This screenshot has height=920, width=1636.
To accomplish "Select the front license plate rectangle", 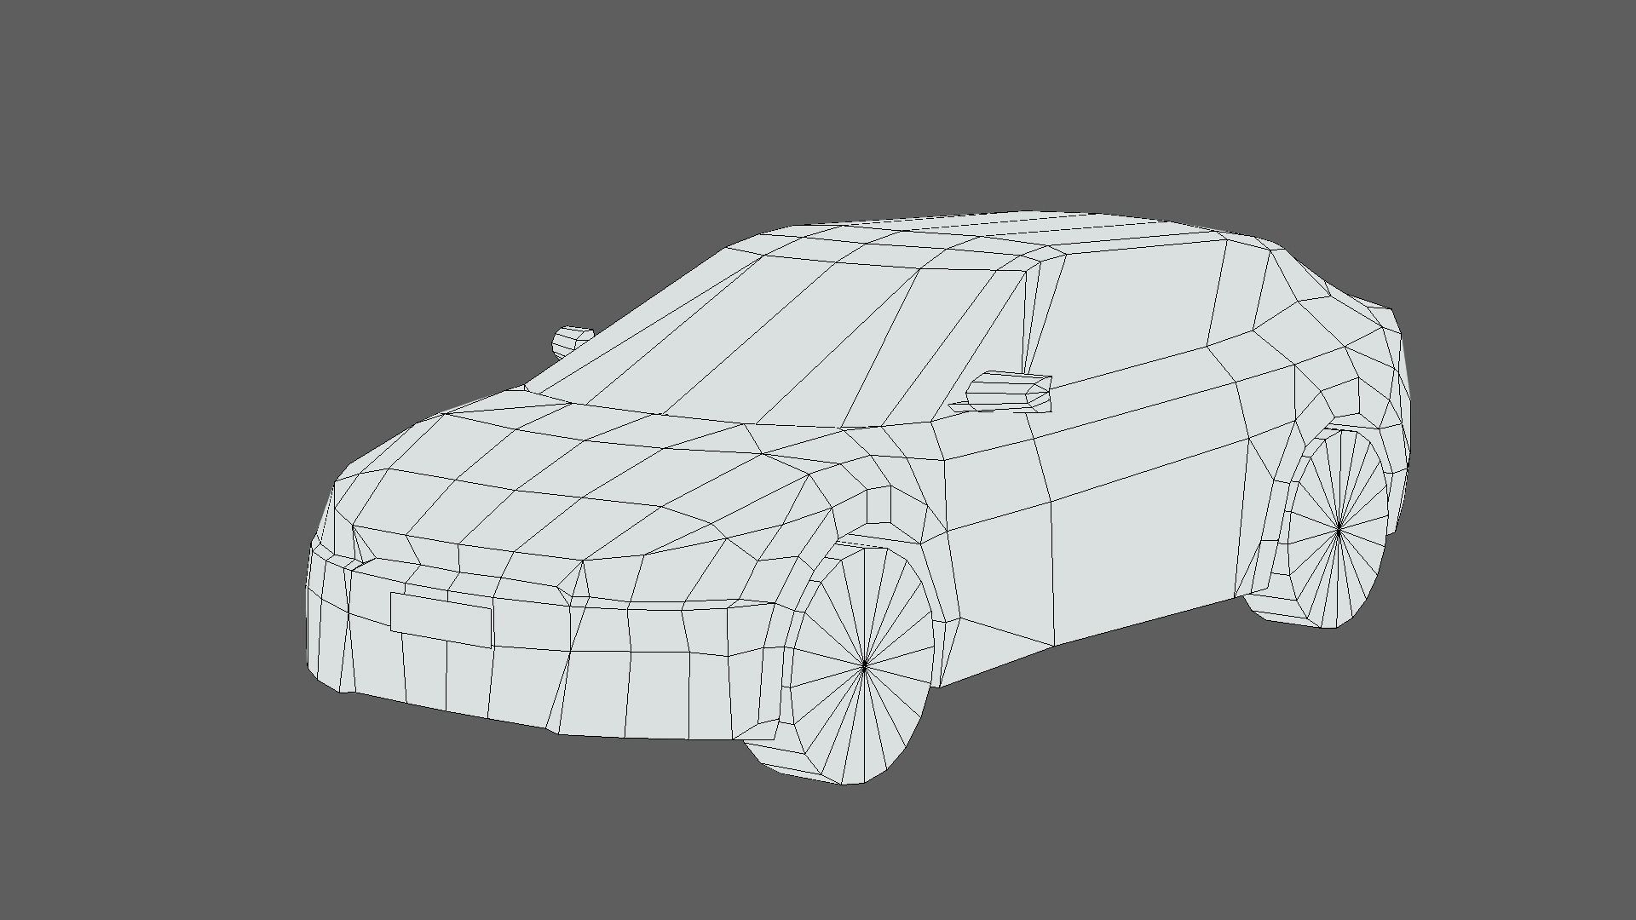I will pos(441,620).
